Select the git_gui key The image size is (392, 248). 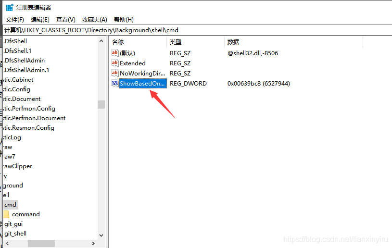coord(13,224)
